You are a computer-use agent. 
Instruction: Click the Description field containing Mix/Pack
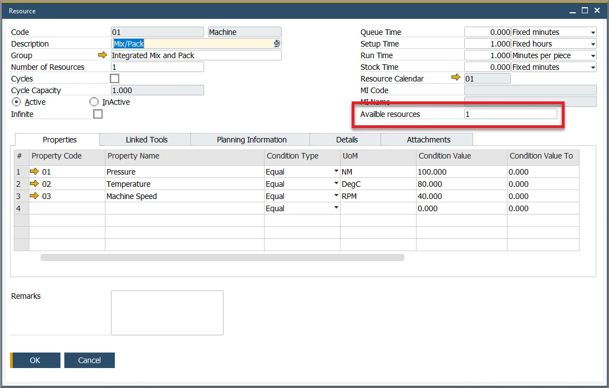196,43
